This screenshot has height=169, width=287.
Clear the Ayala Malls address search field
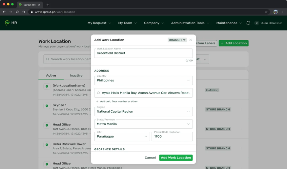coord(189,93)
